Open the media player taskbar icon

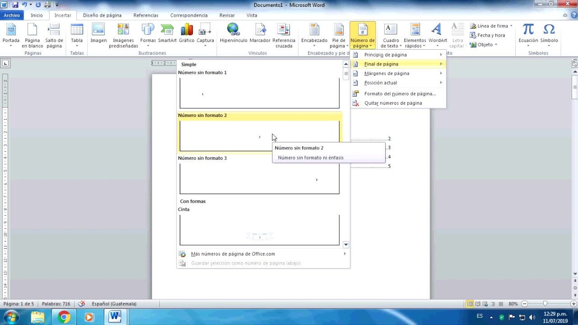[89, 317]
